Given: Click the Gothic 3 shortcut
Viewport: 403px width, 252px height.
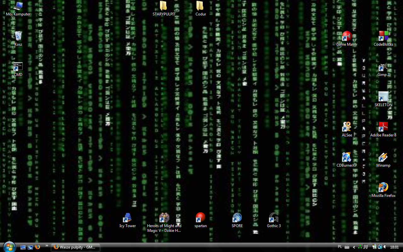Looking at the screenshot, I should [274, 218].
